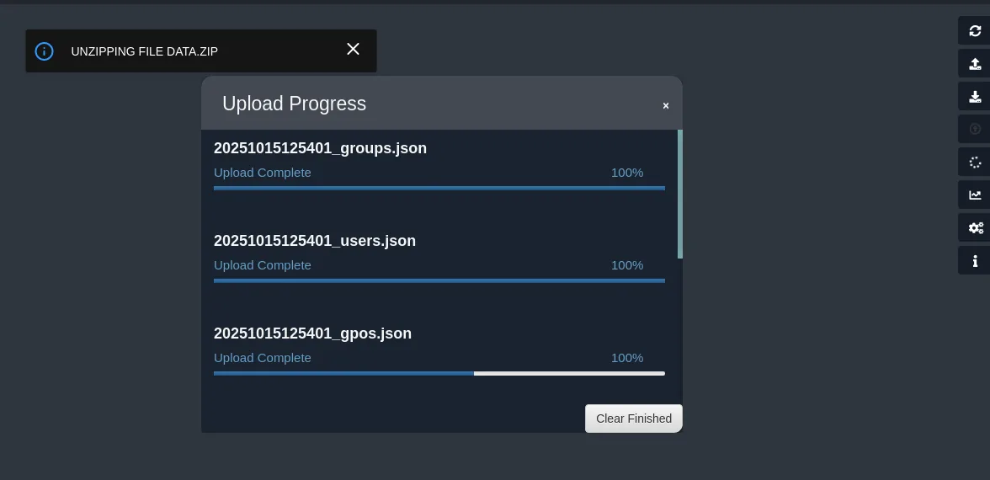This screenshot has width=990, height=480.
Task: Click the UNZIPPING FILE DATA.ZIP message text
Action: coord(145,52)
